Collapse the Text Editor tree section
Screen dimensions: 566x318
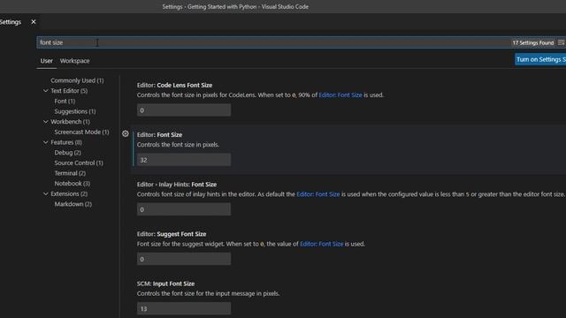[45, 91]
